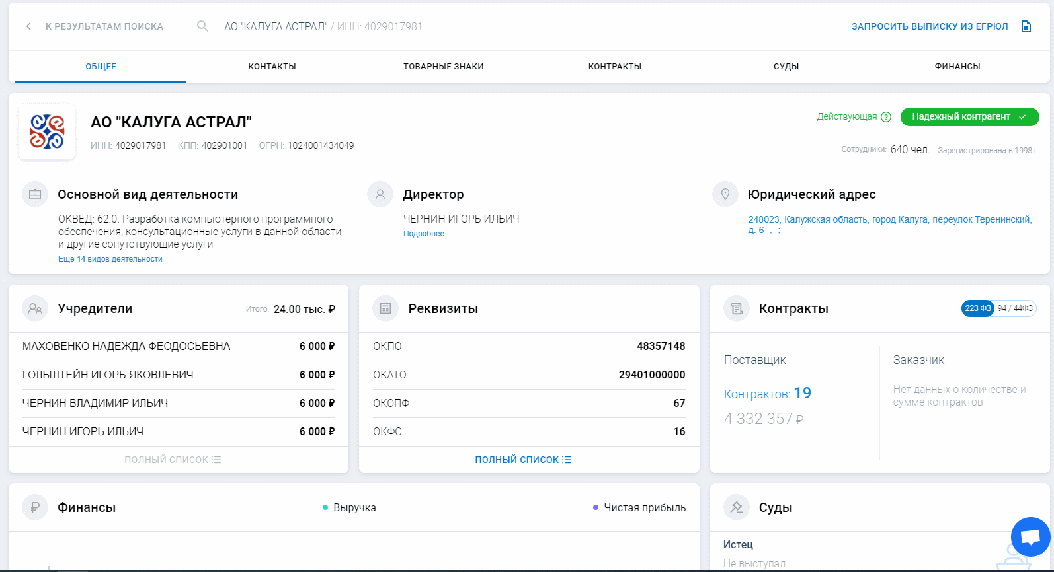
Task: Open Ещё 14 видов деятельности link
Action: coord(110,259)
